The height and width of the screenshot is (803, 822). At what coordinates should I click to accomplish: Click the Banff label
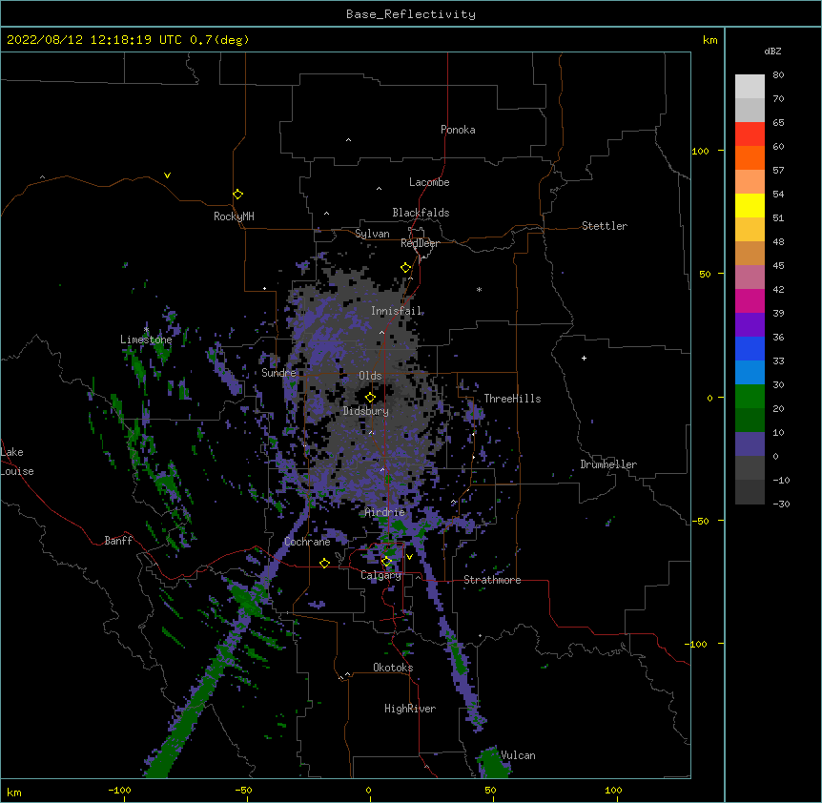tap(118, 541)
